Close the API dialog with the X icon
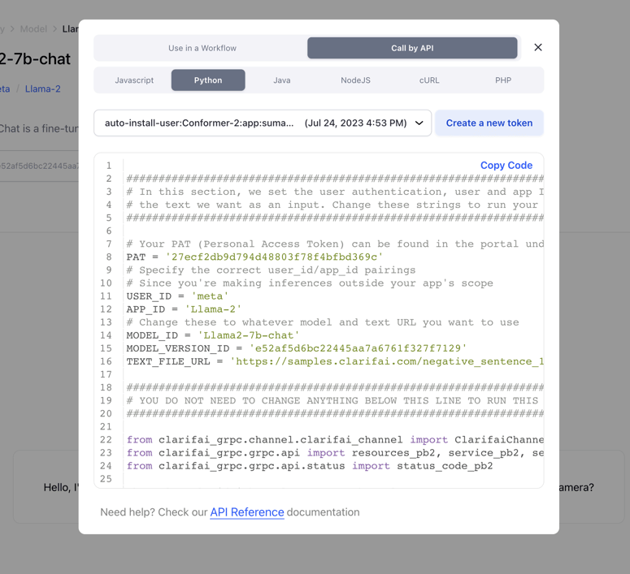The image size is (630, 574). [x=538, y=48]
